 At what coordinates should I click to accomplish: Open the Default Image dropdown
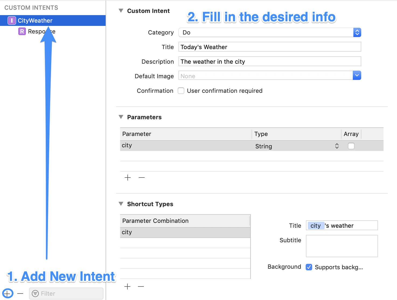[x=357, y=75]
